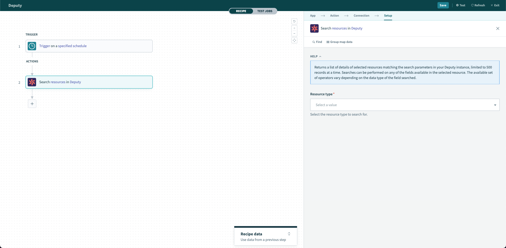Open Group map data
506x248 pixels.
click(339, 42)
